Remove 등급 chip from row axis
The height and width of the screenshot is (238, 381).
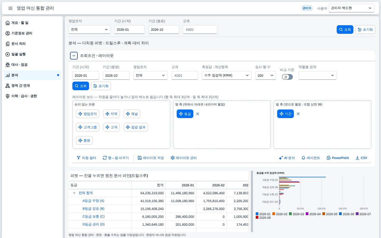pyautogui.click(x=198, y=114)
